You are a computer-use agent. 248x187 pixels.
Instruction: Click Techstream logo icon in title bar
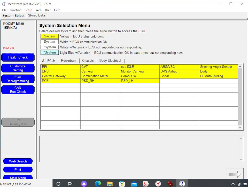coord(4,4)
